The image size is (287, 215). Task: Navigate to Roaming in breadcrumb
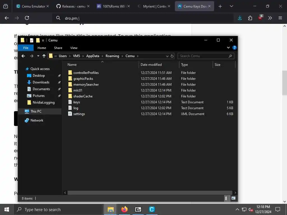[112, 56]
